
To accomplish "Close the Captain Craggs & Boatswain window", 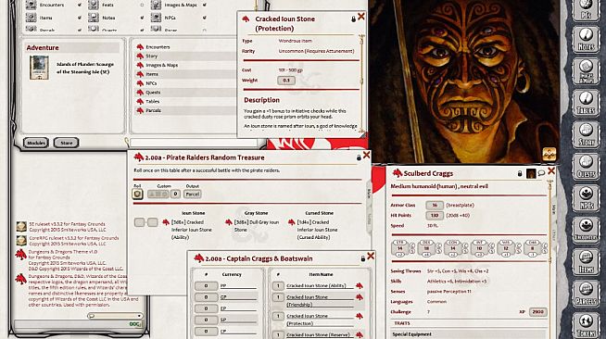I will 371,256.
